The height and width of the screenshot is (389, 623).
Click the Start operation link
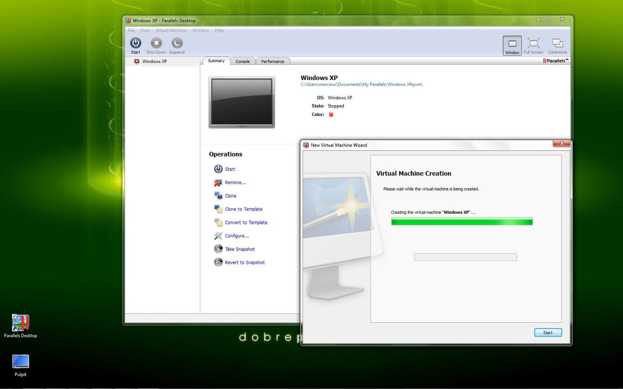coord(230,169)
